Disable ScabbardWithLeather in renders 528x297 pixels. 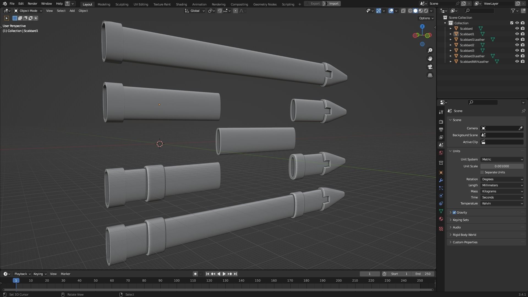coord(522,62)
